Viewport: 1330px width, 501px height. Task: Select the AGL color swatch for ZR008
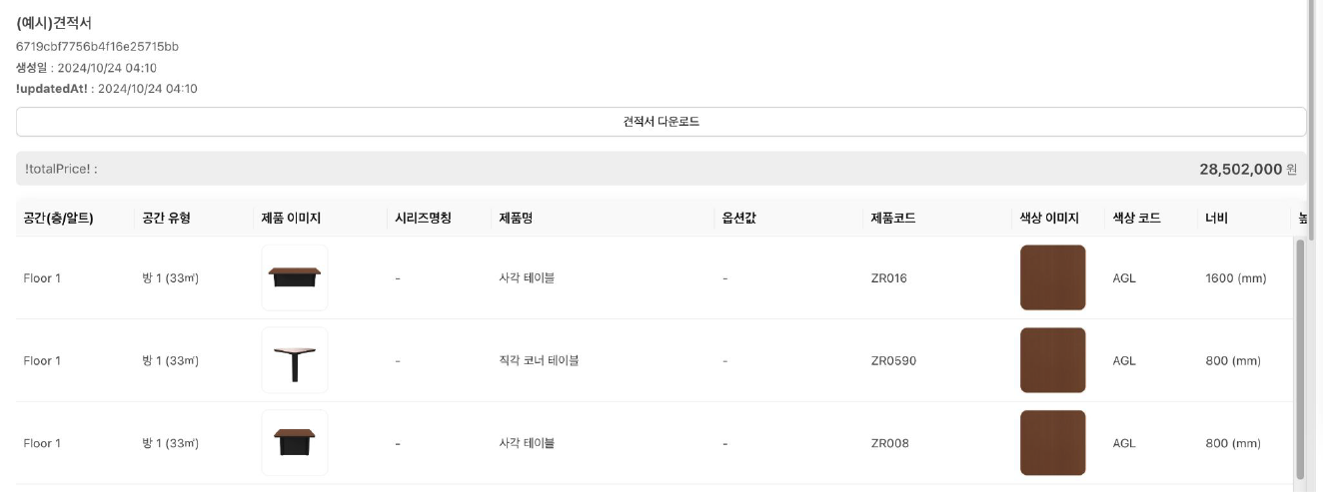pos(1052,443)
